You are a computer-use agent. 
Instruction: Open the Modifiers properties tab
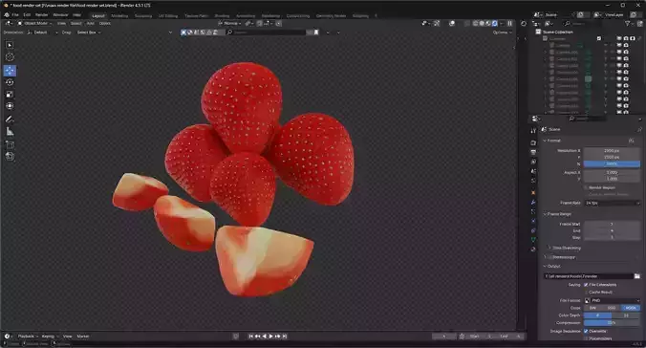coord(533,203)
